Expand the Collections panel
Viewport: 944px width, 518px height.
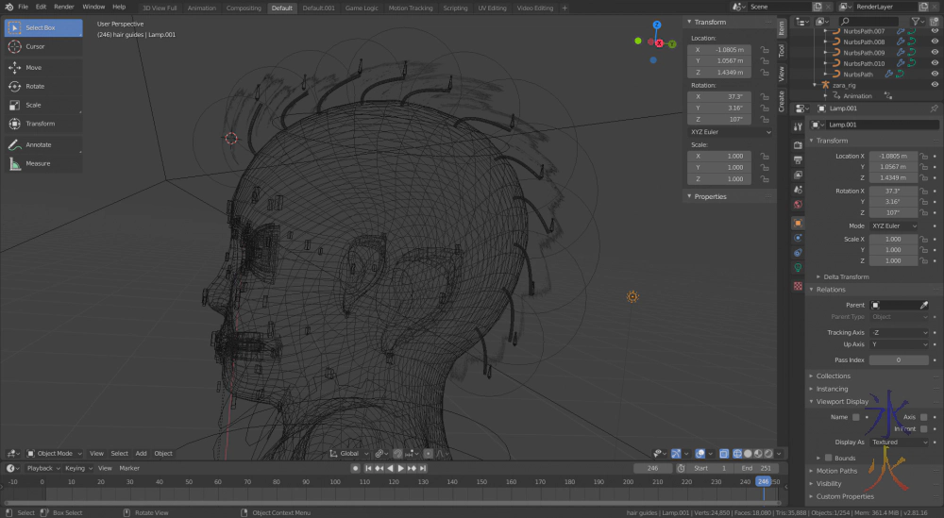834,376
